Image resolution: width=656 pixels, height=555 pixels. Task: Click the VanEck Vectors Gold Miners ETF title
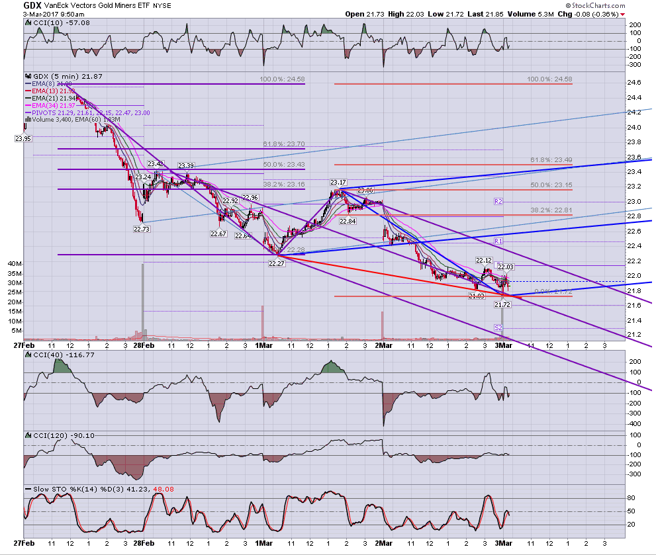[x=97, y=6]
